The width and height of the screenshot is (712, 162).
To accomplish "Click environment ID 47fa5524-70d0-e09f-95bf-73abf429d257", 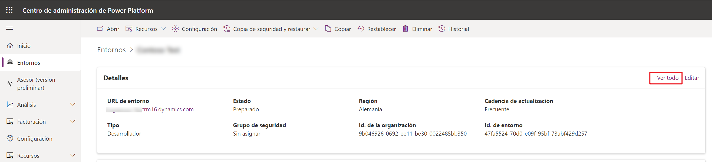I will click(536, 134).
